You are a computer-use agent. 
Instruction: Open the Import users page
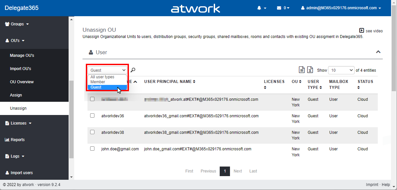coord(19,173)
